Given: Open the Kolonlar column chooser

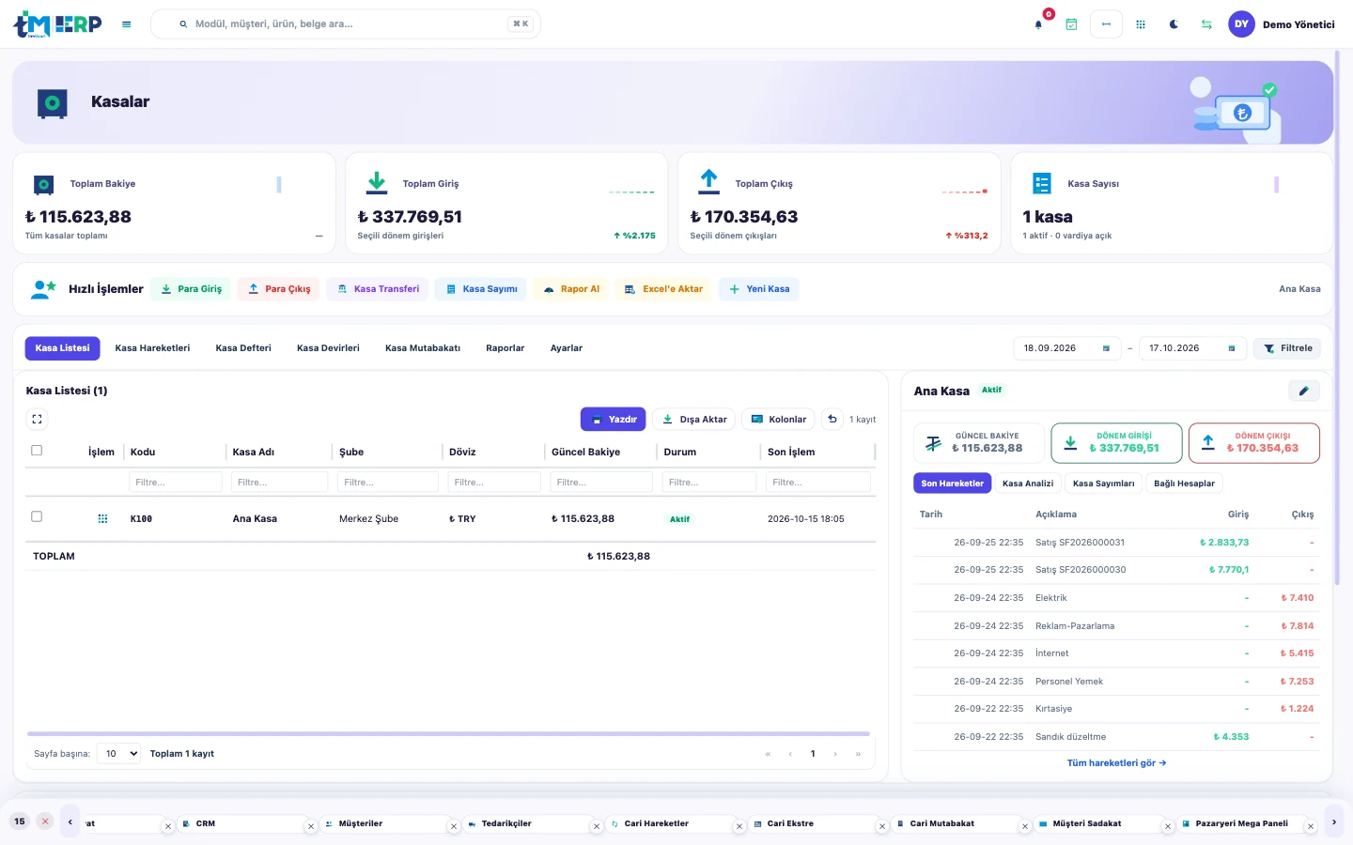Looking at the screenshot, I should click(779, 420).
